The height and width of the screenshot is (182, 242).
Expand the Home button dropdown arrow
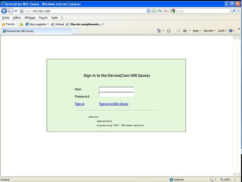163,31
